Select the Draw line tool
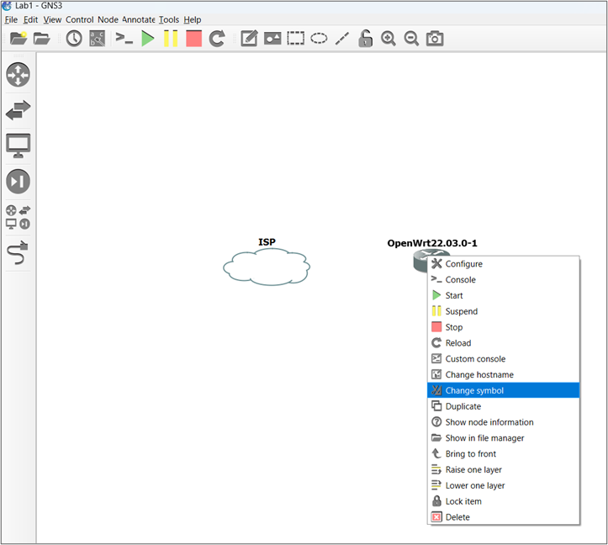The width and height of the screenshot is (608, 545). pos(342,39)
